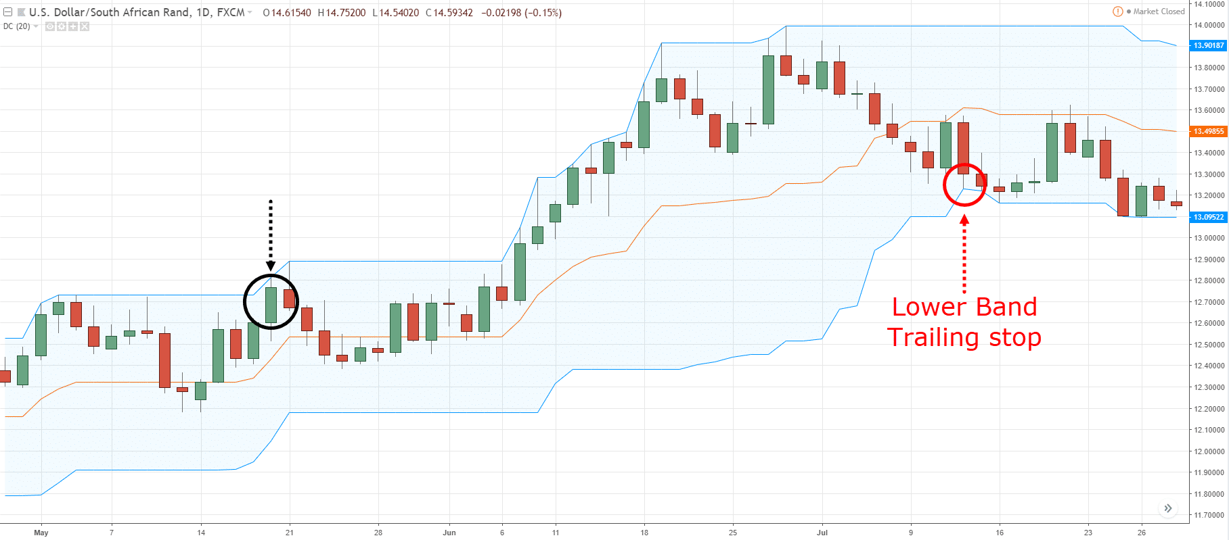The image size is (1229, 540).
Task: Click the high price value 14.75200
Action: click(x=346, y=13)
